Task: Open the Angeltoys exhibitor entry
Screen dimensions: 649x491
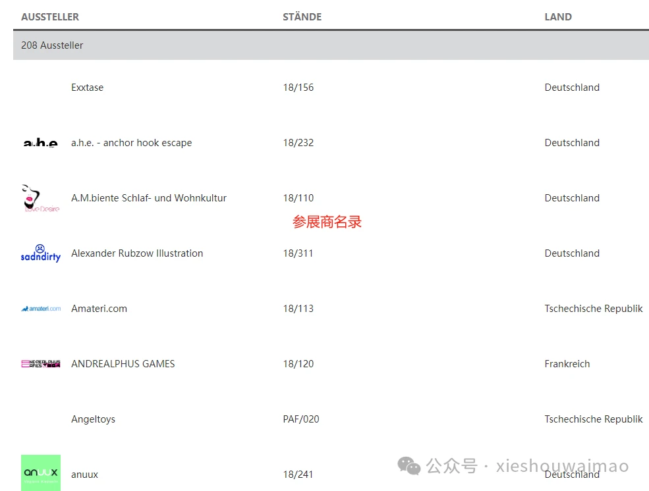Action: coord(93,419)
